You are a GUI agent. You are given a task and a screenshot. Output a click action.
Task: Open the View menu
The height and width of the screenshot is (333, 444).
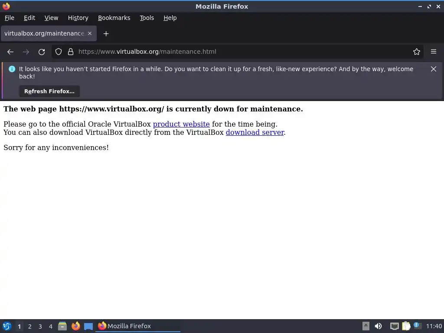coord(51,18)
